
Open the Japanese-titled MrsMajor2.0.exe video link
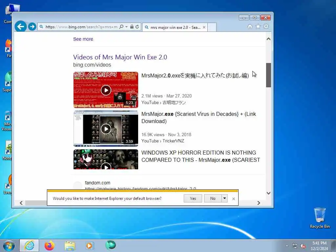click(195, 75)
